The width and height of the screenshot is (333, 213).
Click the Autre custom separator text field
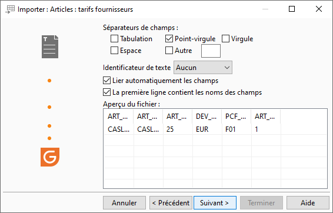coord(211,51)
